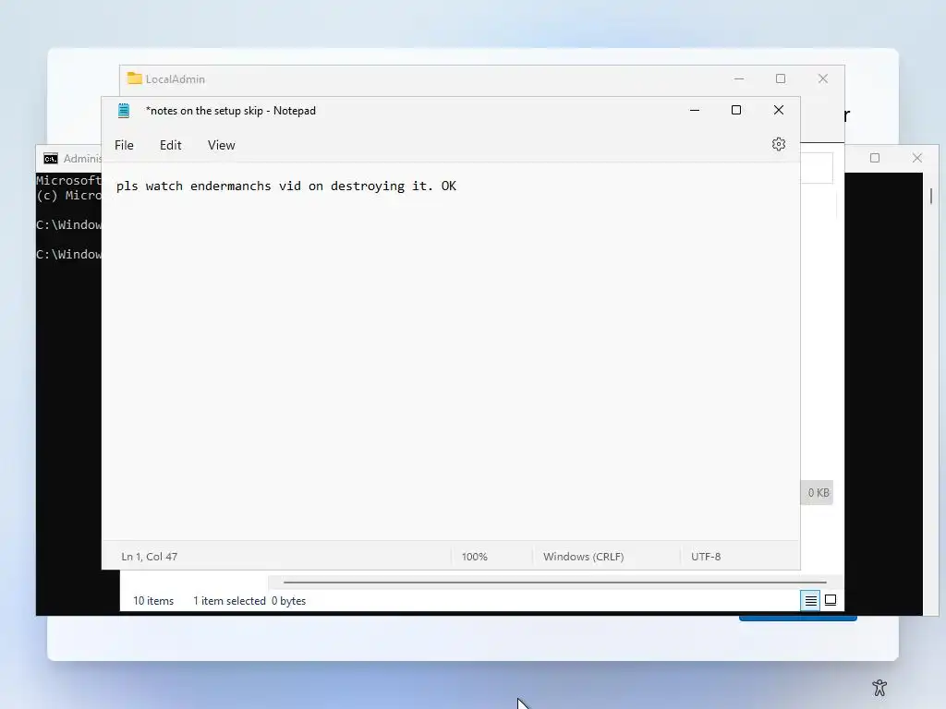Viewport: 946px width, 709px height.
Task: Maximize the Command Prompt window
Action: [875, 158]
